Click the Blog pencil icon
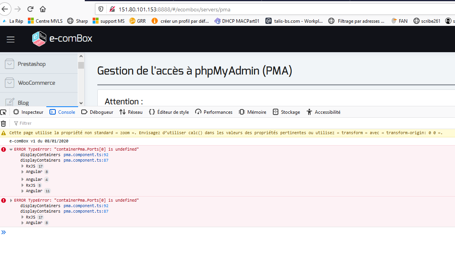The width and height of the screenshot is (455, 266). coord(9,102)
